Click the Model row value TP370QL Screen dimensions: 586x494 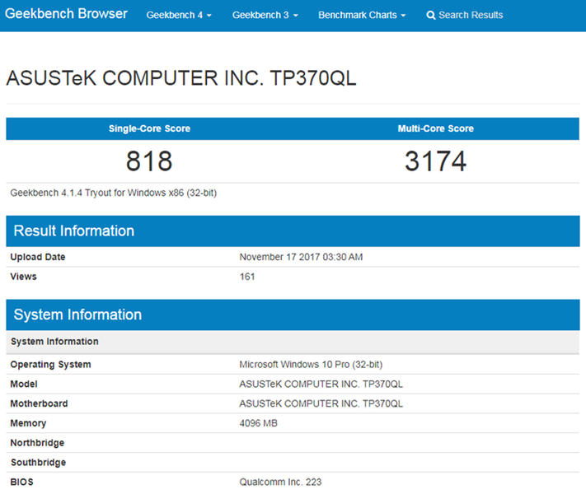(x=321, y=384)
